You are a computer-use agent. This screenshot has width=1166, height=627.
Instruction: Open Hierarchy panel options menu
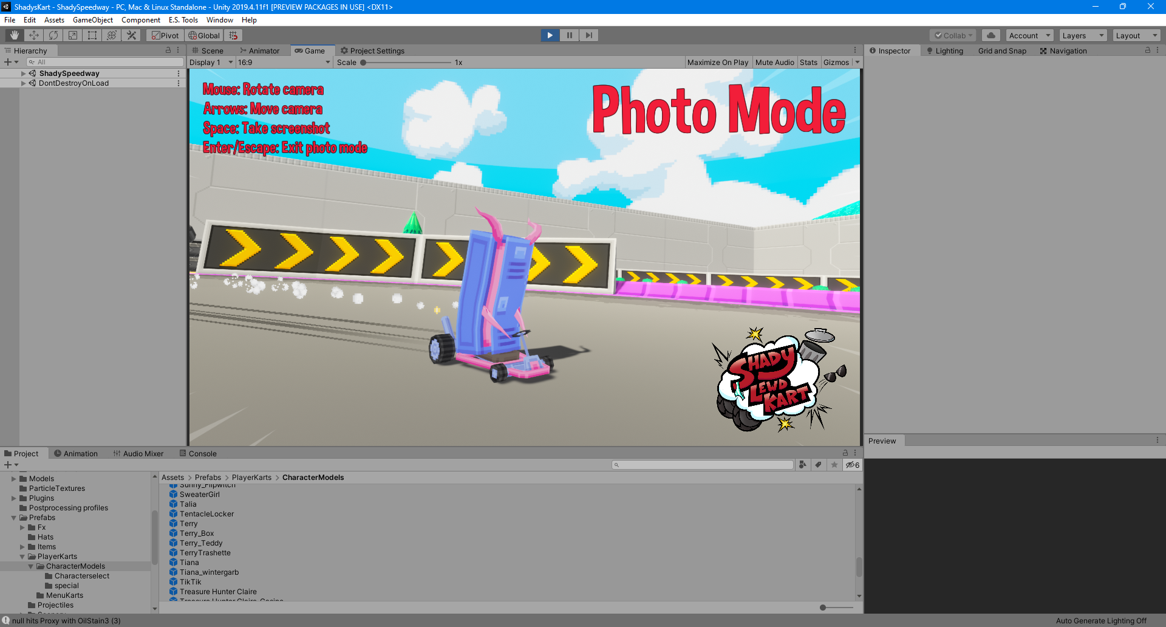[x=178, y=50]
